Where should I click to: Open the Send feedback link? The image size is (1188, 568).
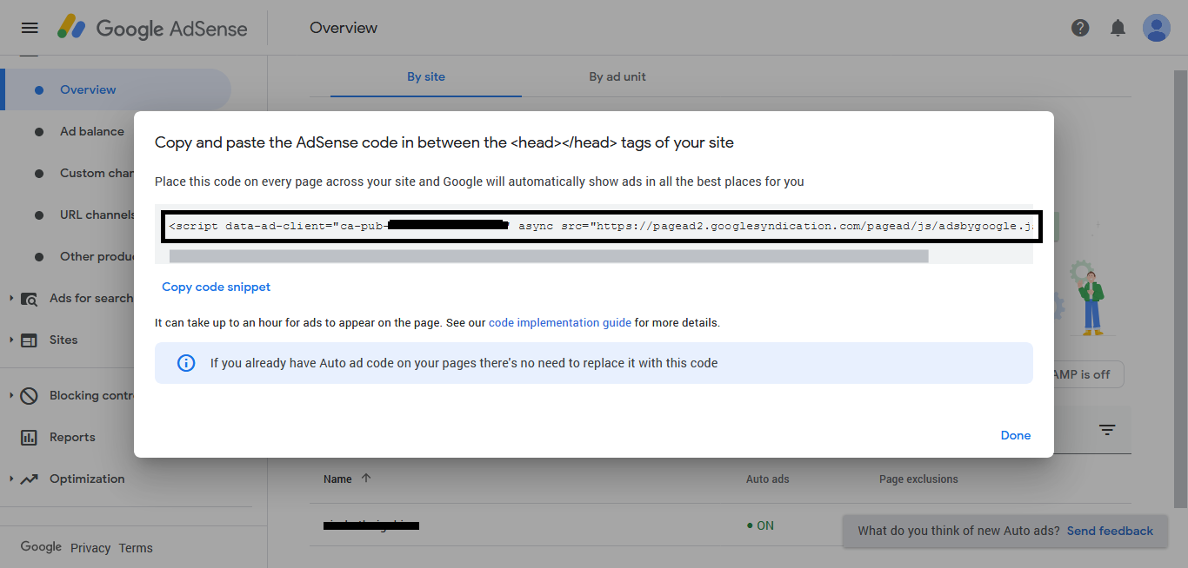point(1110,531)
